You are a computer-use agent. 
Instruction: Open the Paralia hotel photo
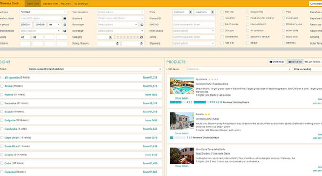coord(182,121)
